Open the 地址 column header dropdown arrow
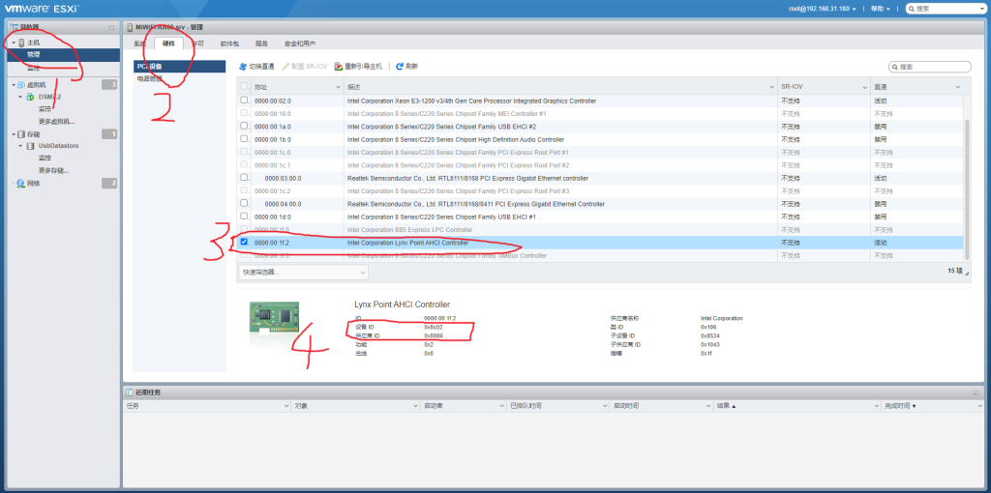 point(338,86)
